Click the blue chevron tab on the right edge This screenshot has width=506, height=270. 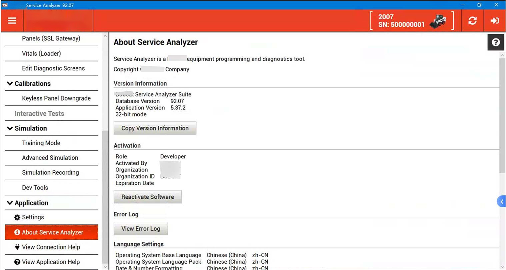502,201
